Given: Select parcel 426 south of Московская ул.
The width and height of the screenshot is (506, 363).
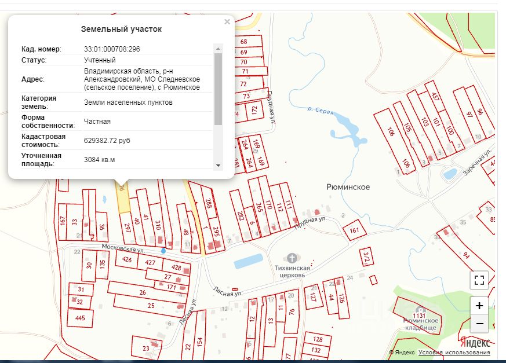Looking at the screenshot, I should tap(127, 259).
